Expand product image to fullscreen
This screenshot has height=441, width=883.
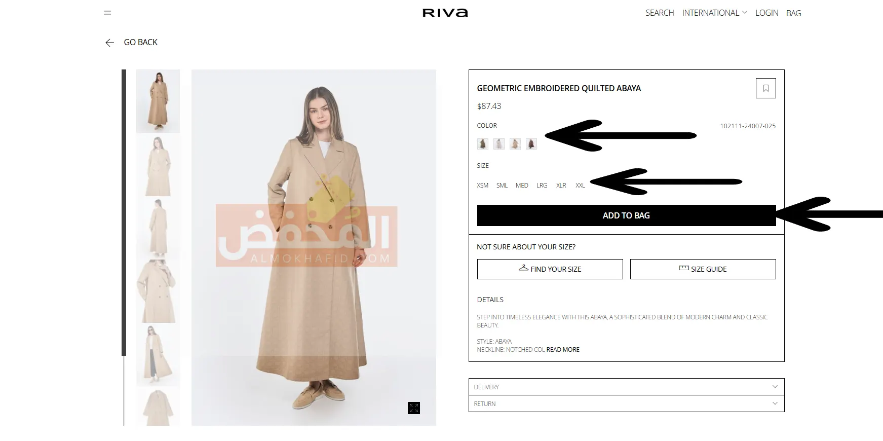[414, 408]
